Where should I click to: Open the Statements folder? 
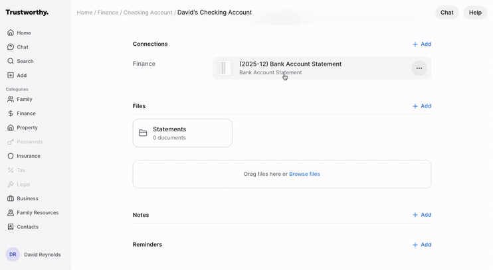pos(182,133)
